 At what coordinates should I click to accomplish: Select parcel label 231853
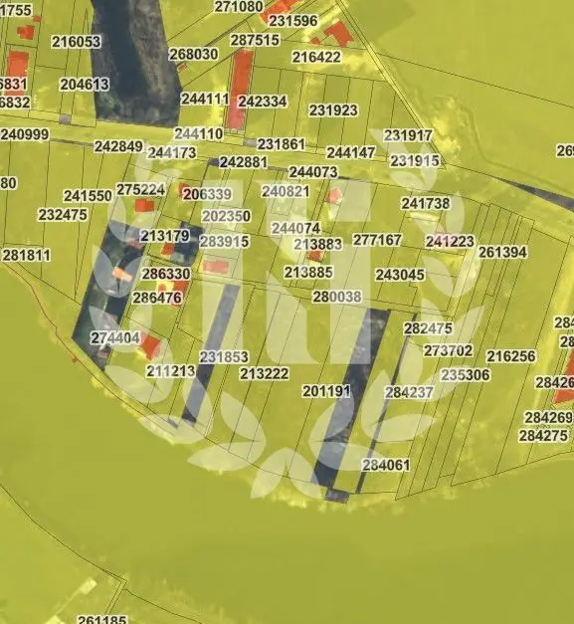click(225, 357)
